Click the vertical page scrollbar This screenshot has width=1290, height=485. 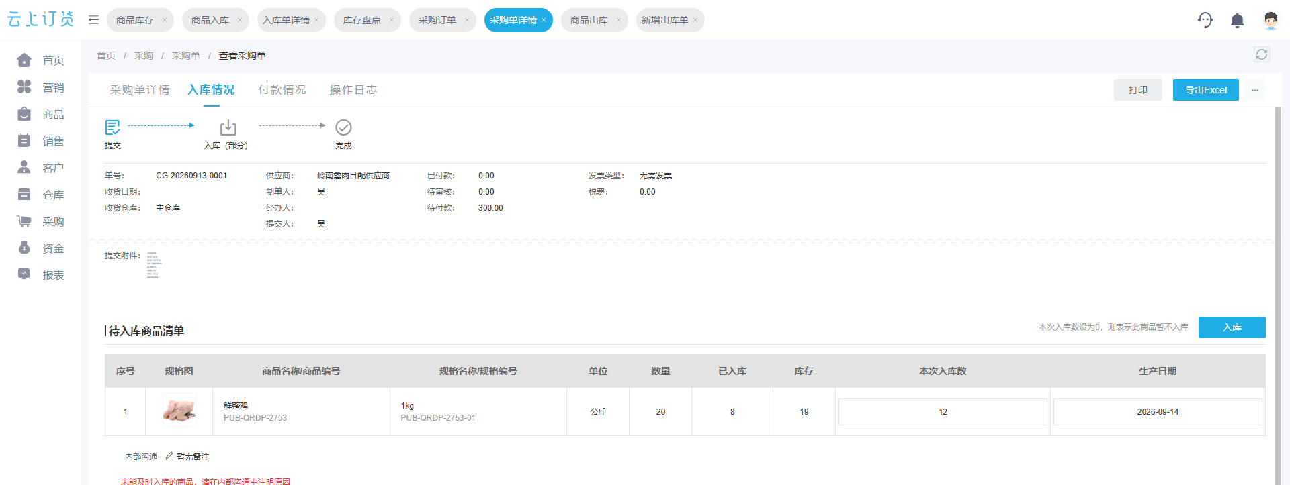[1278, 295]
